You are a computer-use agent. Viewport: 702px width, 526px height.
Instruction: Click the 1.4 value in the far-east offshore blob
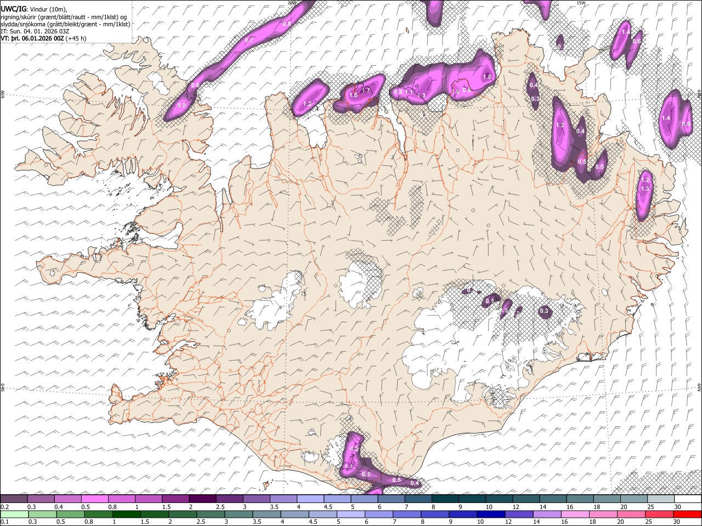click(666, 118)
